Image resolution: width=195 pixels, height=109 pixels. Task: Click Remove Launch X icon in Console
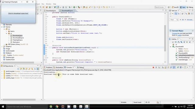point(156,67)
